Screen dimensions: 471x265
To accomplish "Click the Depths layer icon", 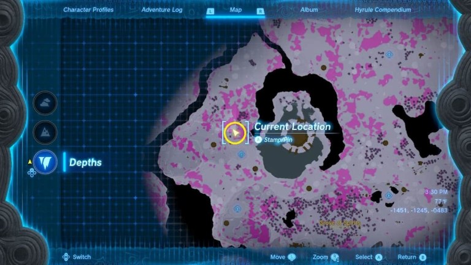I will coord(45,161).
